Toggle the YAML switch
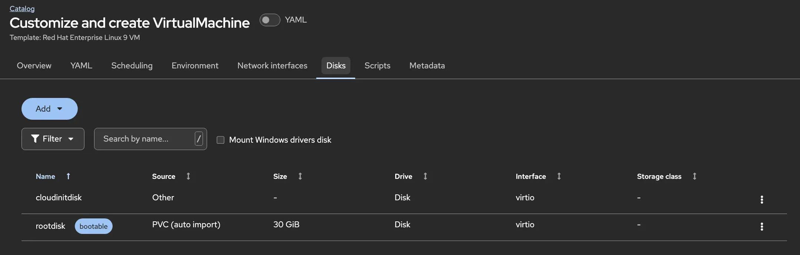 click(270, 20)
